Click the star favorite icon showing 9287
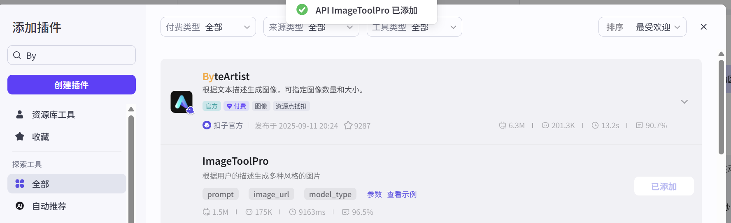 (x=348, y=125)
